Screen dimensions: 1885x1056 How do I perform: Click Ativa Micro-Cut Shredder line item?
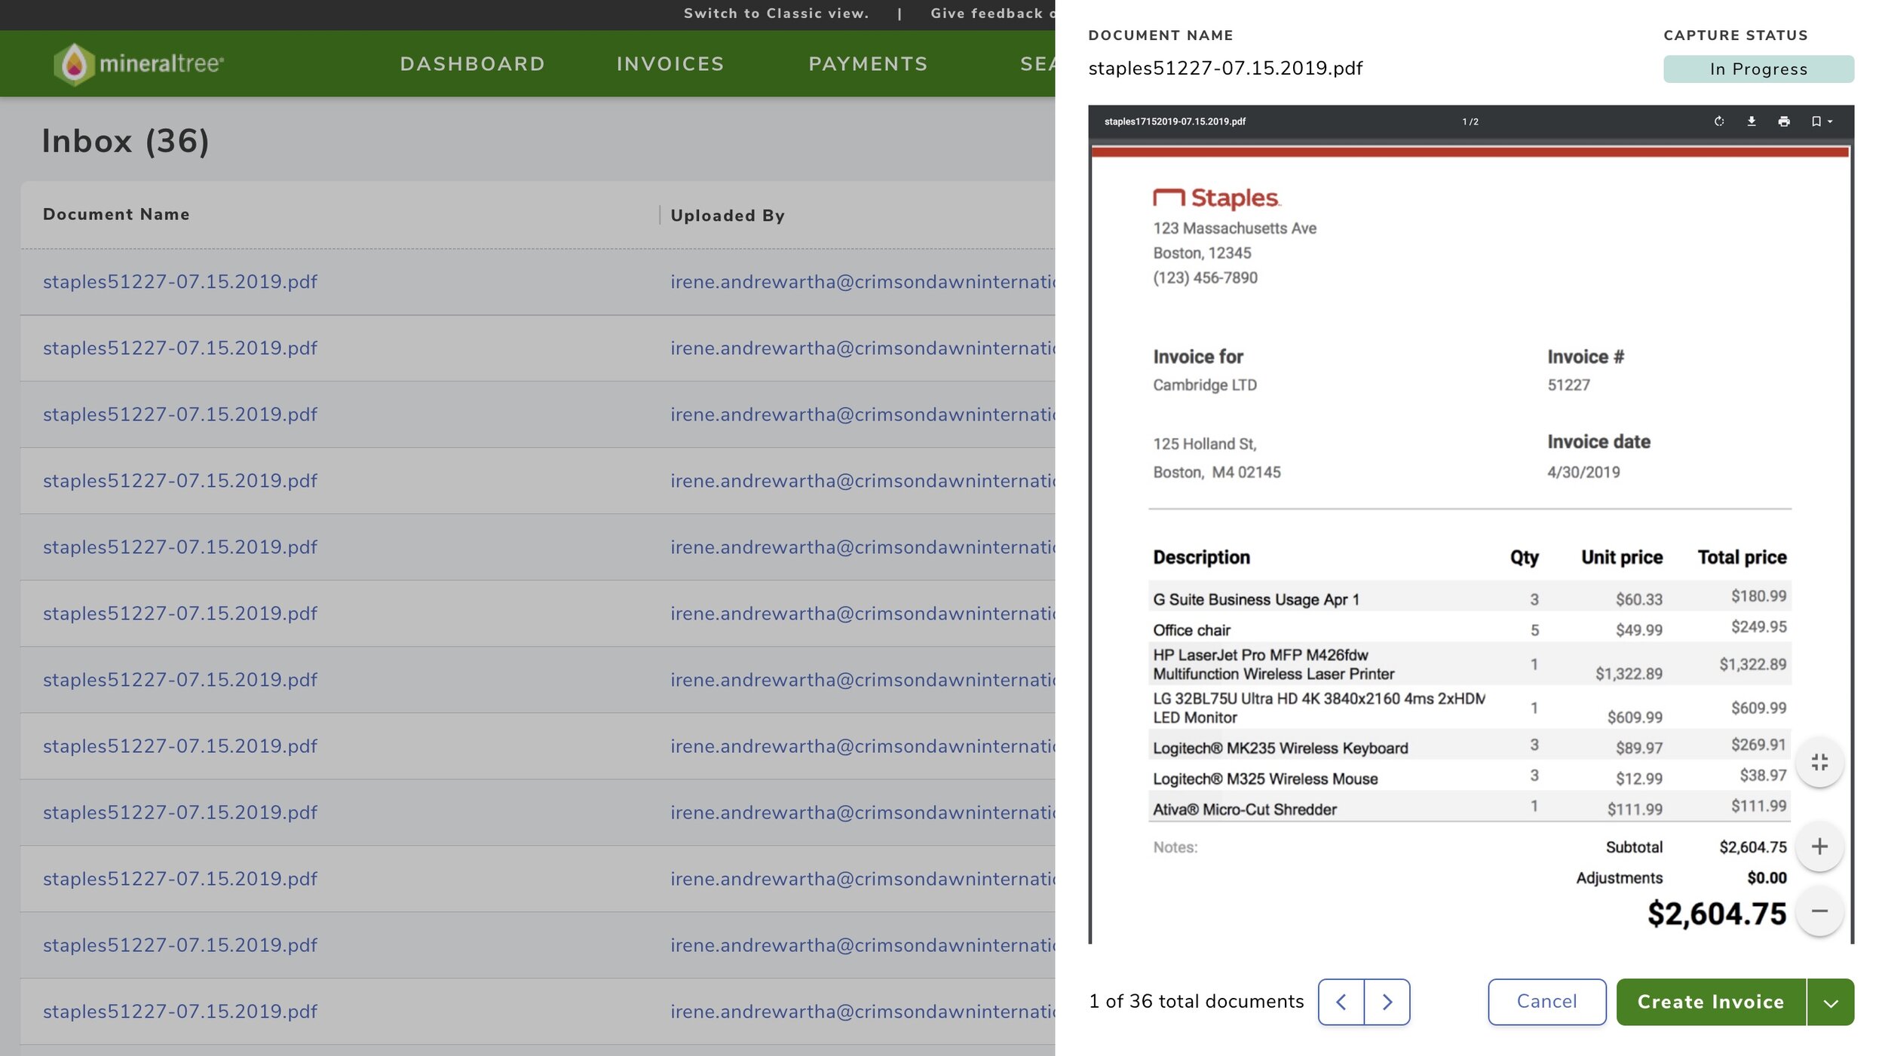click(1470, 808)
